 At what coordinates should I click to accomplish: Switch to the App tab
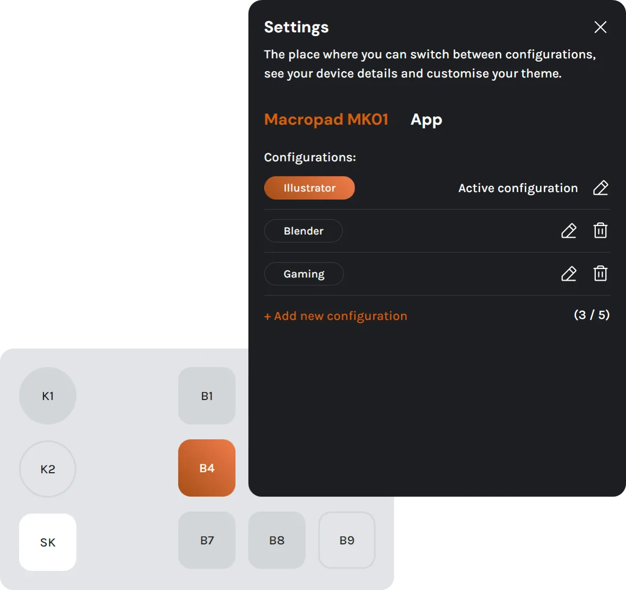pyautogui.click(x=425, y=119)
